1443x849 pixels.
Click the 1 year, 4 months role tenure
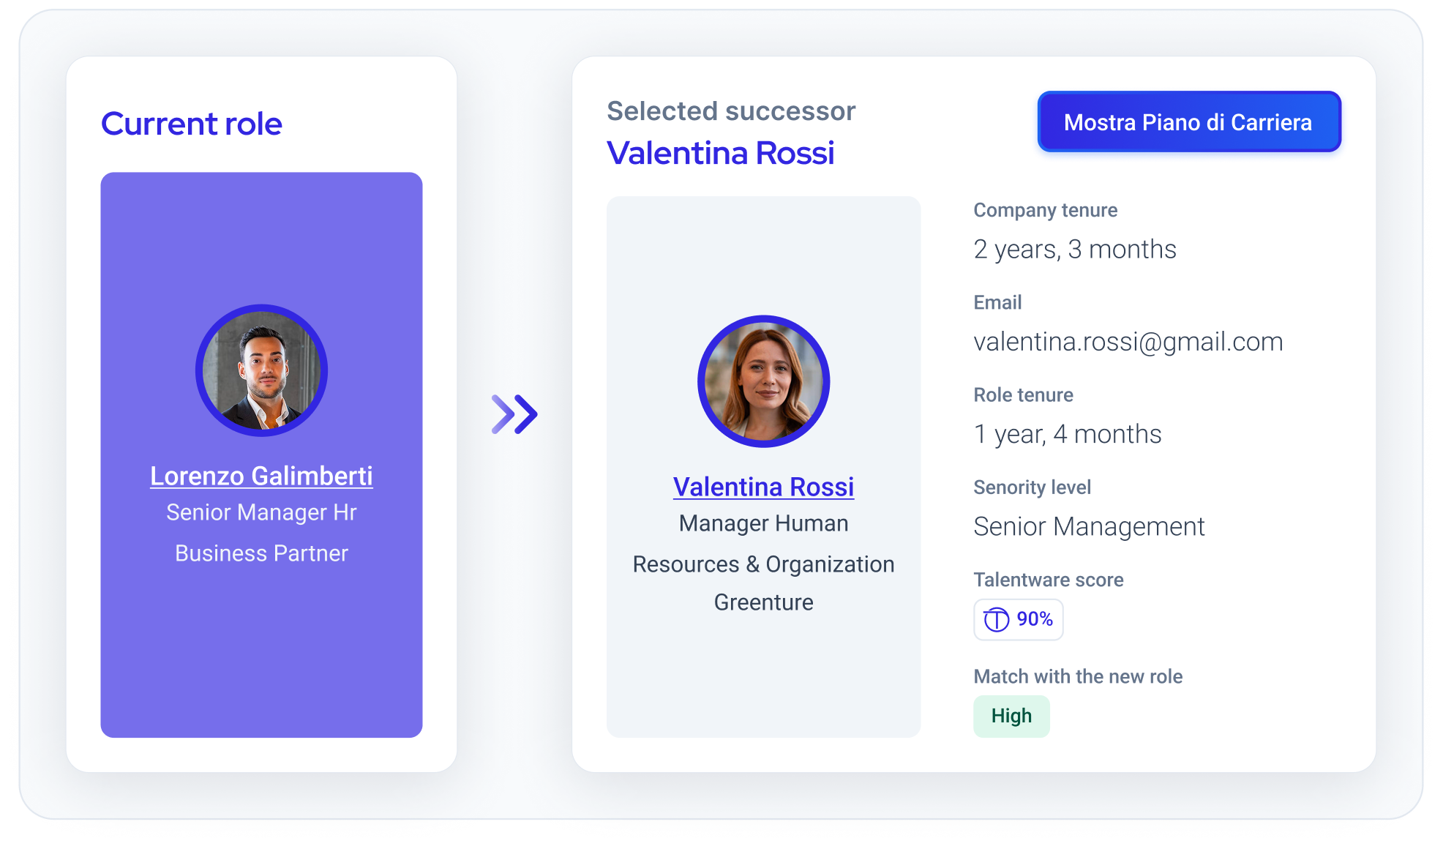(1068, 435)
